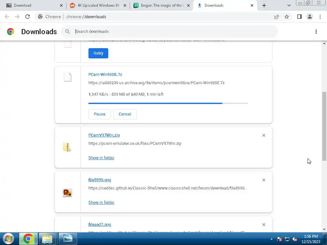The image size is (327, 245).
Task: Pause the PCem-Win98SE.7z download
Action: point(100,114)
